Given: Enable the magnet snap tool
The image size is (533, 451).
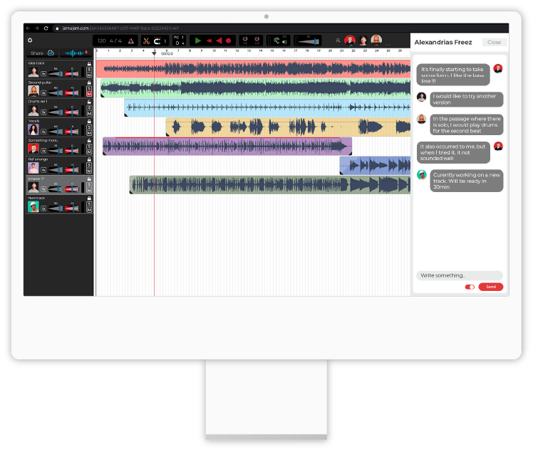Looking at the screenshot, I should [157, 41].
